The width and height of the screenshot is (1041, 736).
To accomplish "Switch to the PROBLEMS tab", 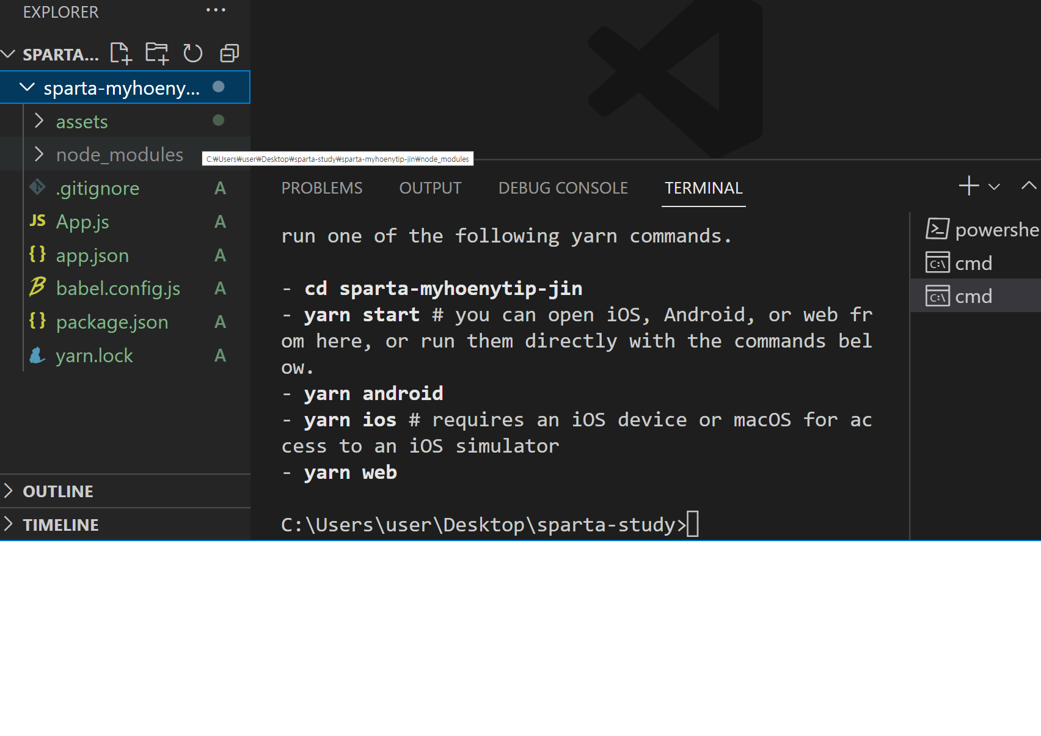I will [322, 188].
